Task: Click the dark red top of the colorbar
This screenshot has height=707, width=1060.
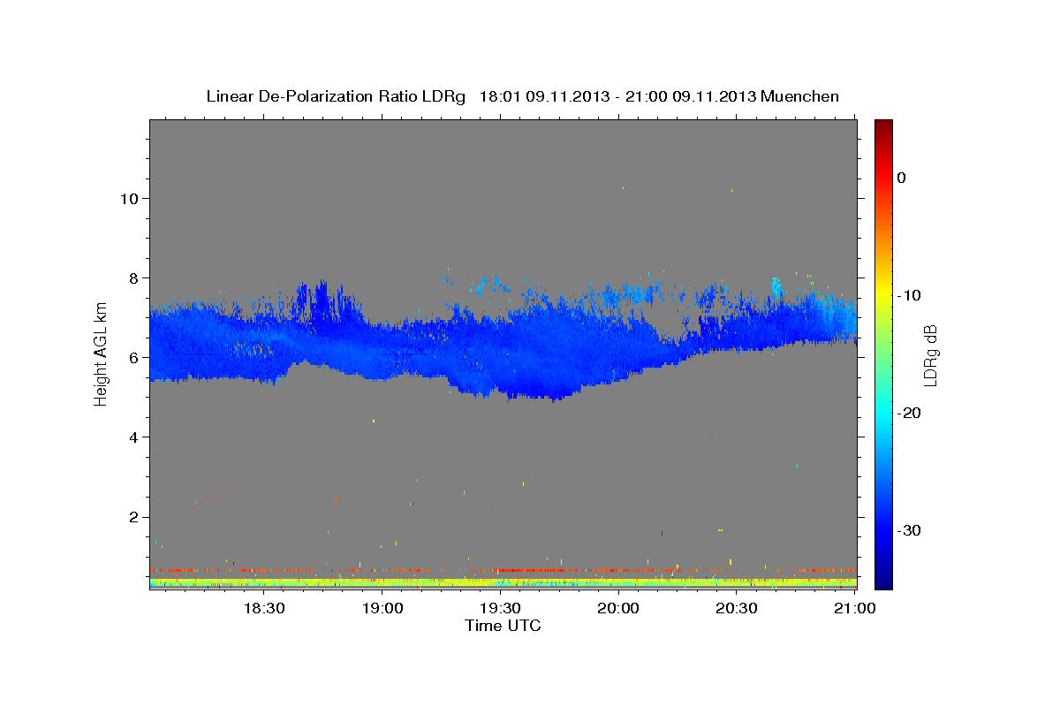Action: point(883,126)
